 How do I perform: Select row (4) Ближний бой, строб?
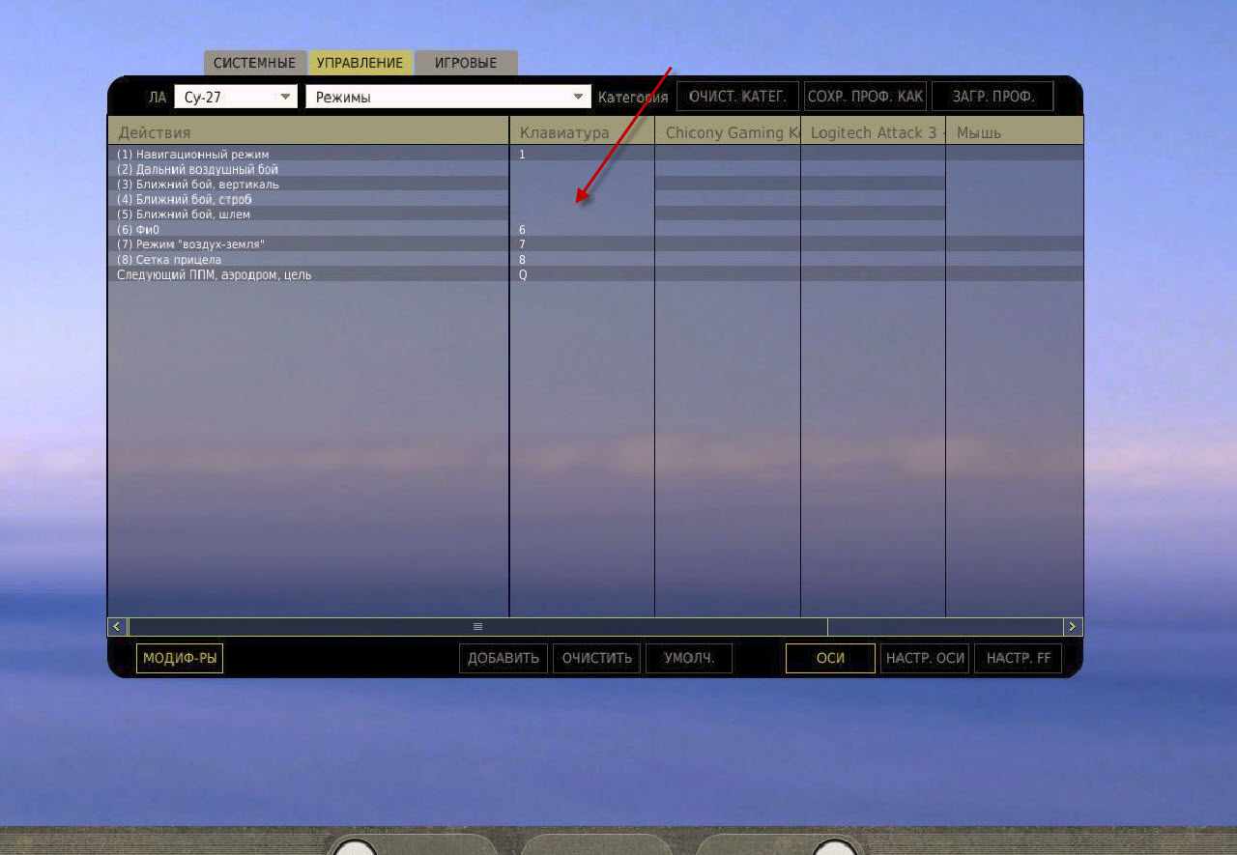tap(308, 199)
